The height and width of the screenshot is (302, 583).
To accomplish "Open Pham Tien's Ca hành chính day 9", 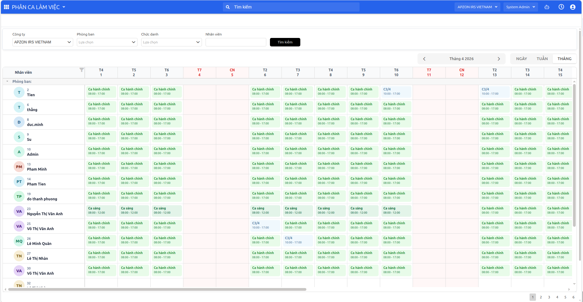I will 363,181.
